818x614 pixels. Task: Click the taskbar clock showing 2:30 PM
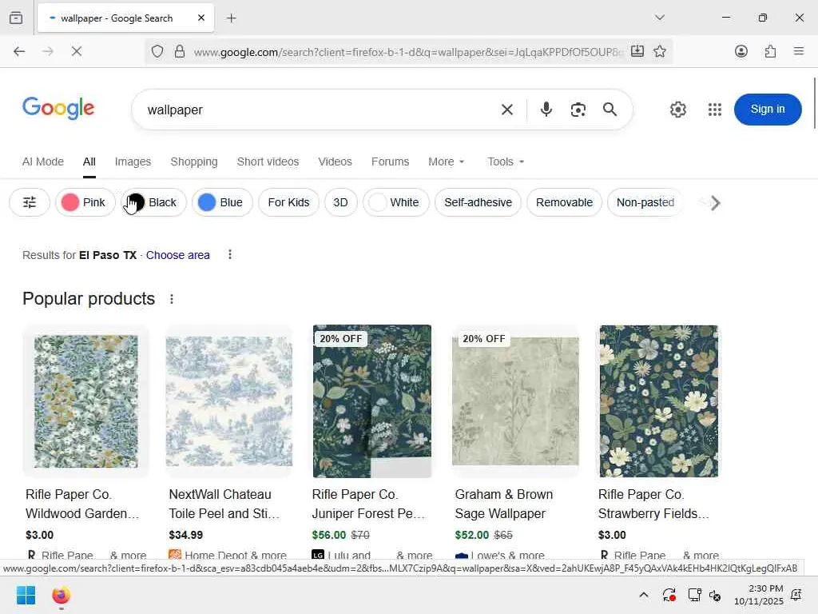coord(759,595)
